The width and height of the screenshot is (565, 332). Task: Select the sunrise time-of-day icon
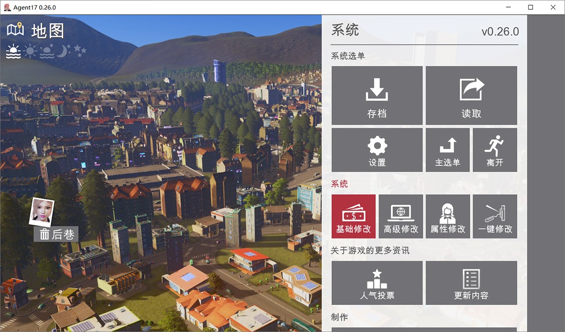pyautogui.click(x=13, y=51)
